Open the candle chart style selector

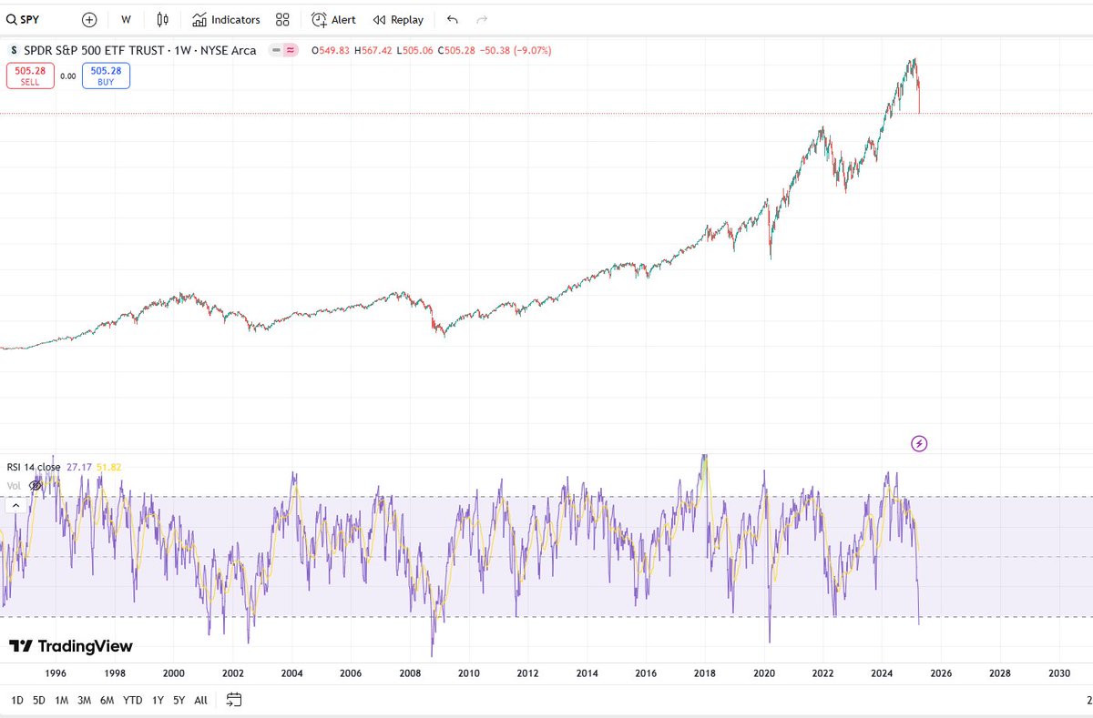pyautogui.click(x=161, y=18)
